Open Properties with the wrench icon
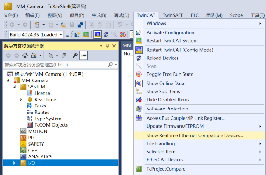The image size is (266, 175). 75,55
